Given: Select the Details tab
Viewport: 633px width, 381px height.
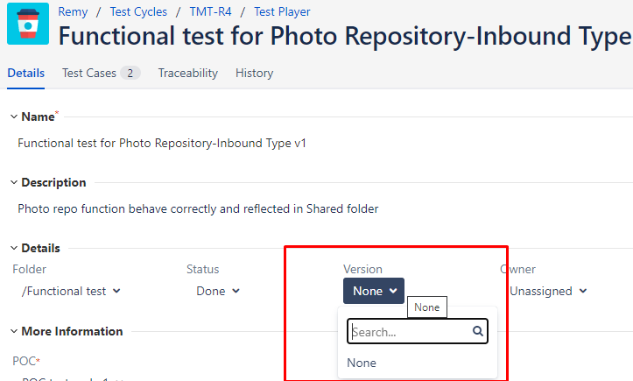Looking at the screenshot, I should [x=26, y=73].
